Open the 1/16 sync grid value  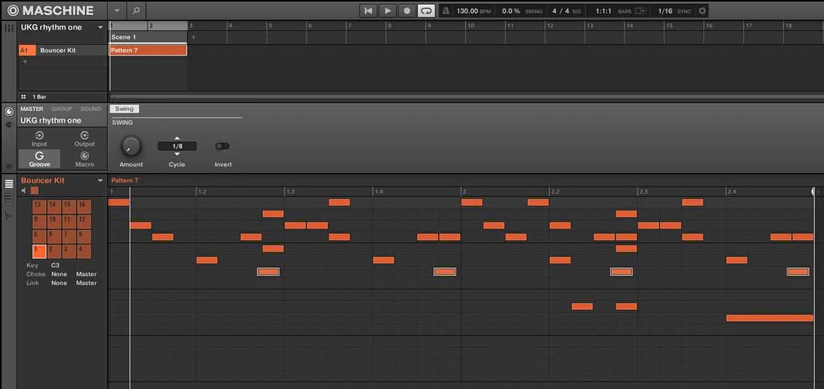click(665, 11)
